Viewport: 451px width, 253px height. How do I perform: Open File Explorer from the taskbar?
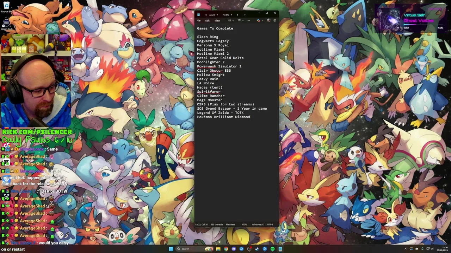tap(218, 249)
